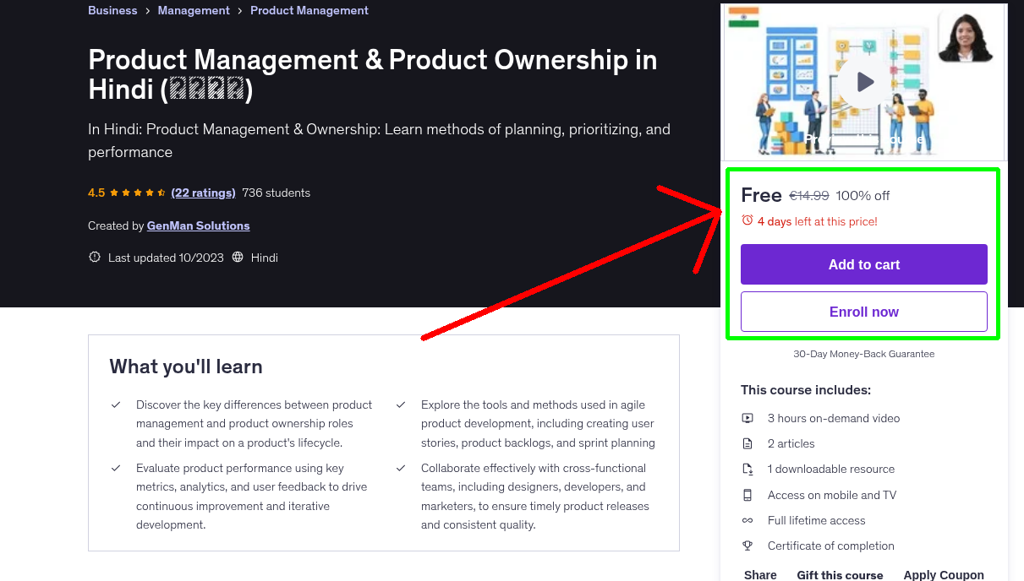Click the red alarm clock urgency icon
This screenshot has width=1024, height=581.
pyautogui.click(x=747, y=220)
